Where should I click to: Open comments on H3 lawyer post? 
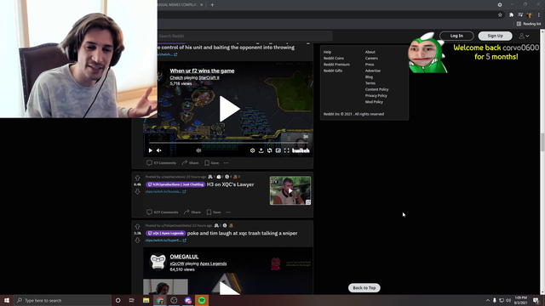[163, 212]
